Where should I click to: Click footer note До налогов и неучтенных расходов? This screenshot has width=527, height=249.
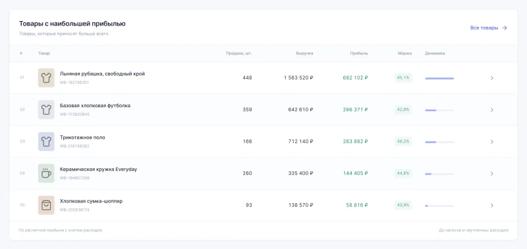coord(474,231)
